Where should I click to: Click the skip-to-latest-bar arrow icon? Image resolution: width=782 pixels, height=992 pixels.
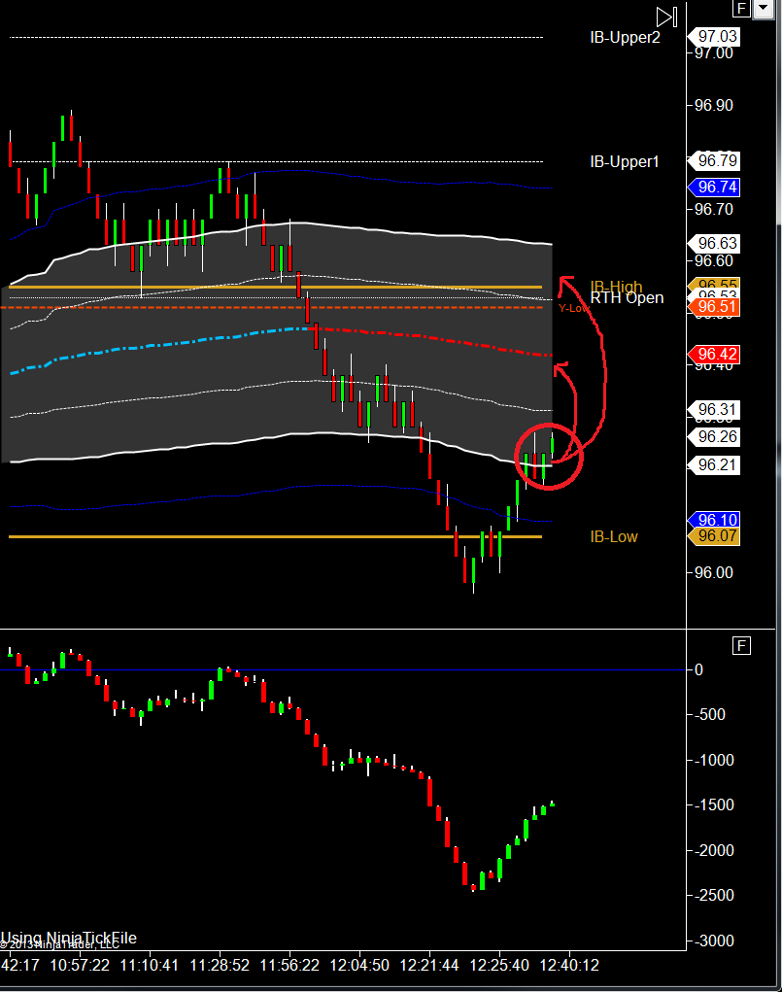pyautogui.click(x=666, y=17)
